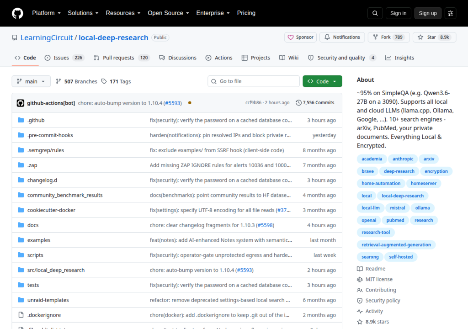Click the 171 Tags link
This screenshot has width=468, height=329.
[116, 81]
